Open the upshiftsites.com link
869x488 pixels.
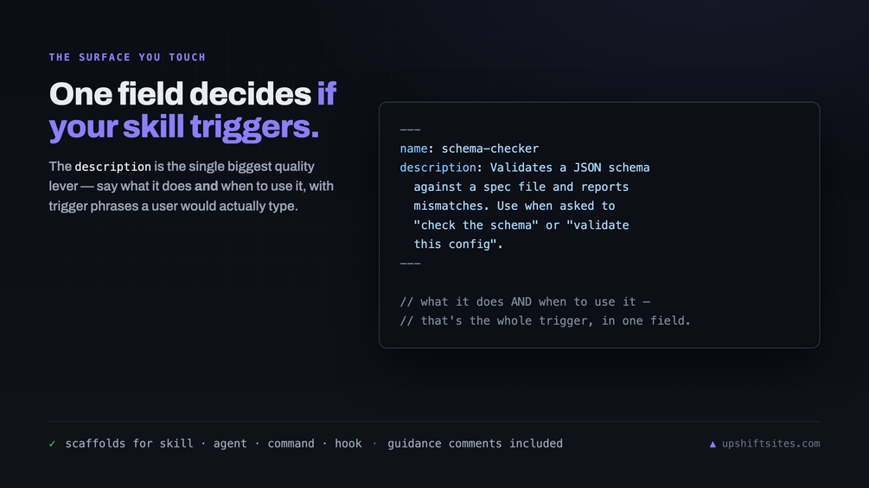pyautogui.click(x=771, y=444)
